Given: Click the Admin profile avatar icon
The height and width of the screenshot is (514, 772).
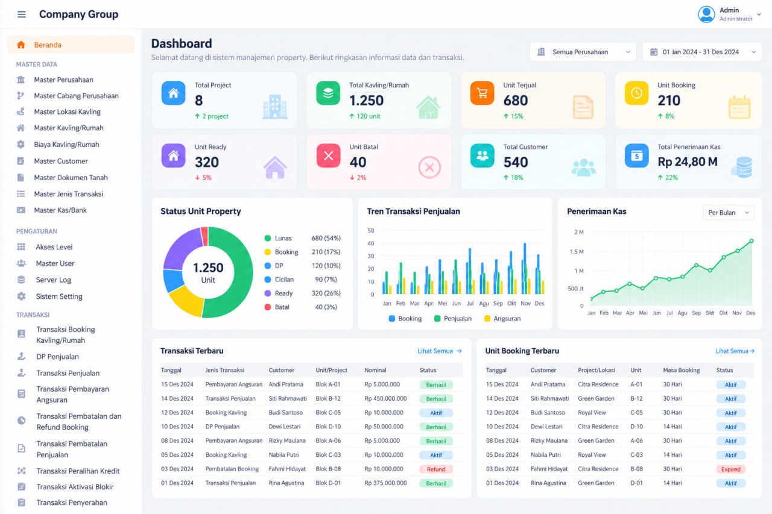Looking at the screenshot, I should (706, 14).
